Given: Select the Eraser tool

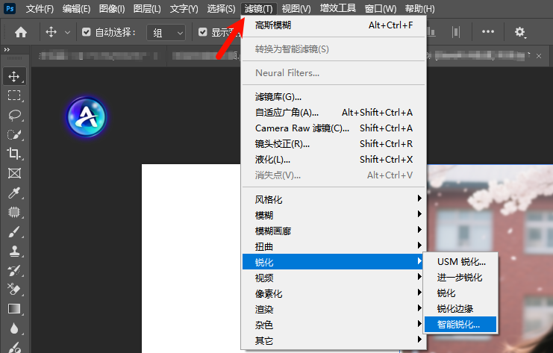Looking at the screenshot, I should tap(14, 290).
